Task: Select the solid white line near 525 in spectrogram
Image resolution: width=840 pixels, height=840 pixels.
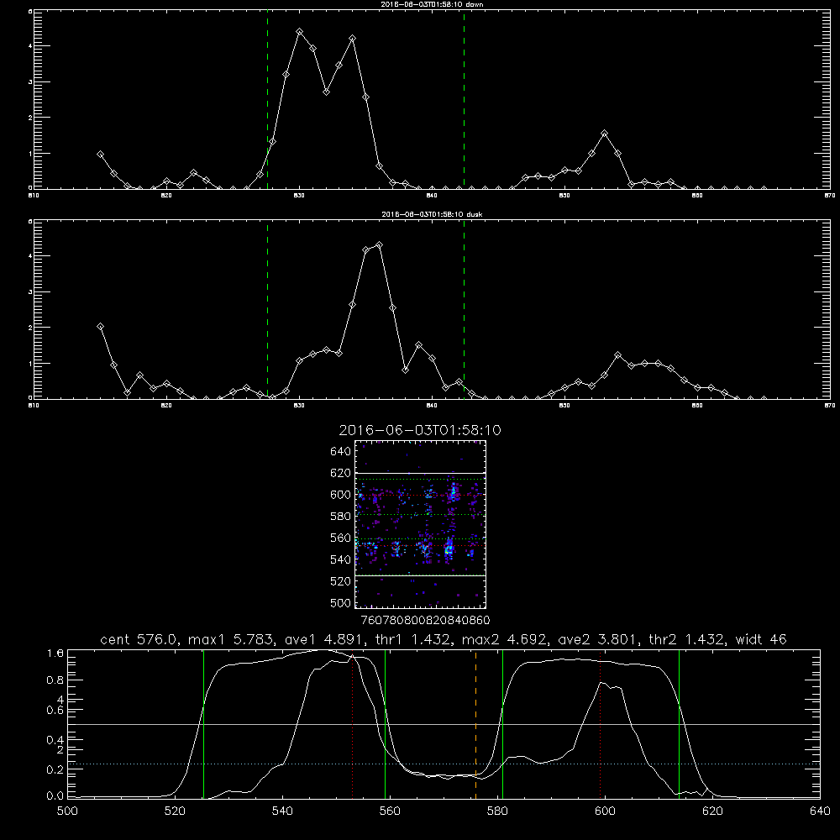Action: pos(420,575)
